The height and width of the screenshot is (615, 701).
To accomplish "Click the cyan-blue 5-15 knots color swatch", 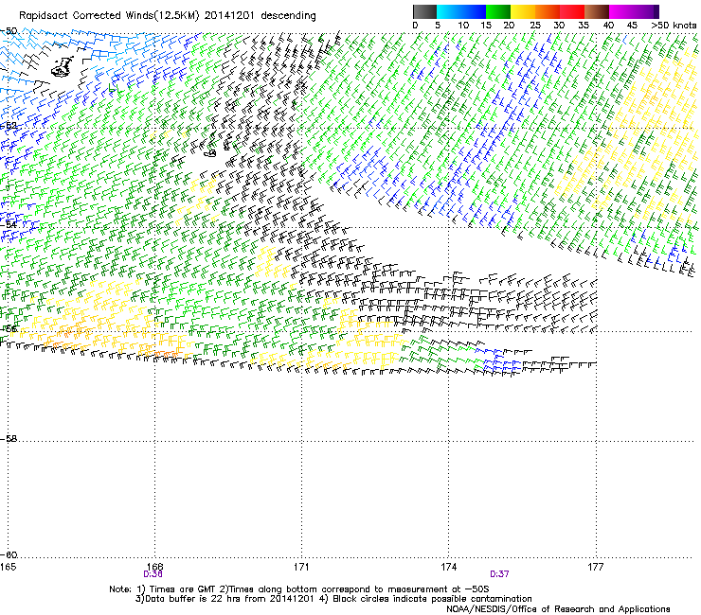I will 461,11.
